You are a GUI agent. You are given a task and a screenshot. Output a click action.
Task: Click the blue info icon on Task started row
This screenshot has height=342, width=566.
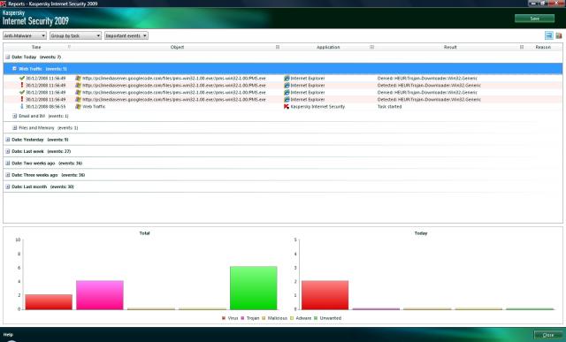(x=22, y=106)
